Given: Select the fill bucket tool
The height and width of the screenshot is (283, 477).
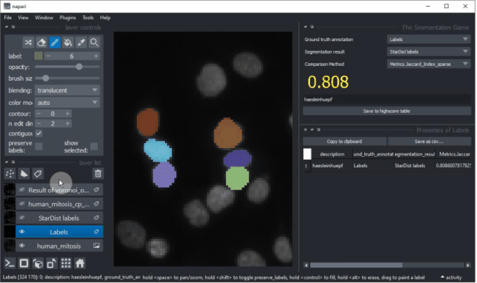Looking at the screenshot, I should tap(68, 42).
